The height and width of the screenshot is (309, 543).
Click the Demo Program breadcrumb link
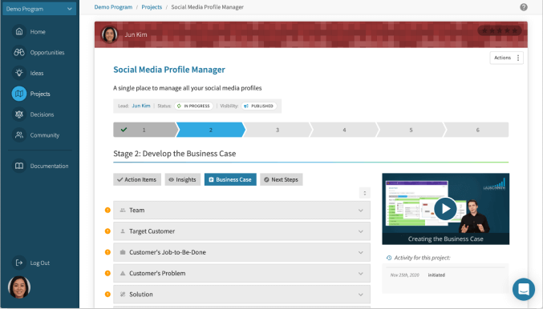pos(113,7)
